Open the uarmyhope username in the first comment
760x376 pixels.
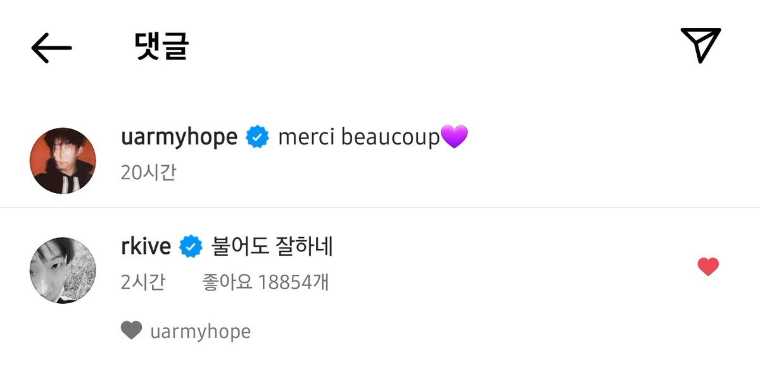tap(179, 137)
